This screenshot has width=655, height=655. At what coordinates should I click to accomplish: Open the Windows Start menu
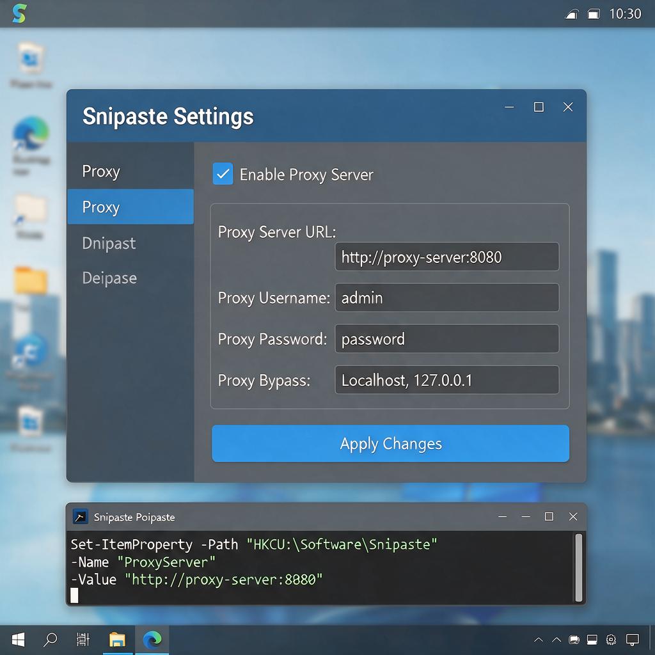pos(18,639)
